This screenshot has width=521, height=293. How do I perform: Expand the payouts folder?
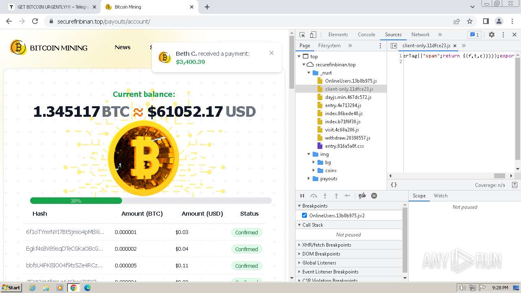[x=309, y=179]
